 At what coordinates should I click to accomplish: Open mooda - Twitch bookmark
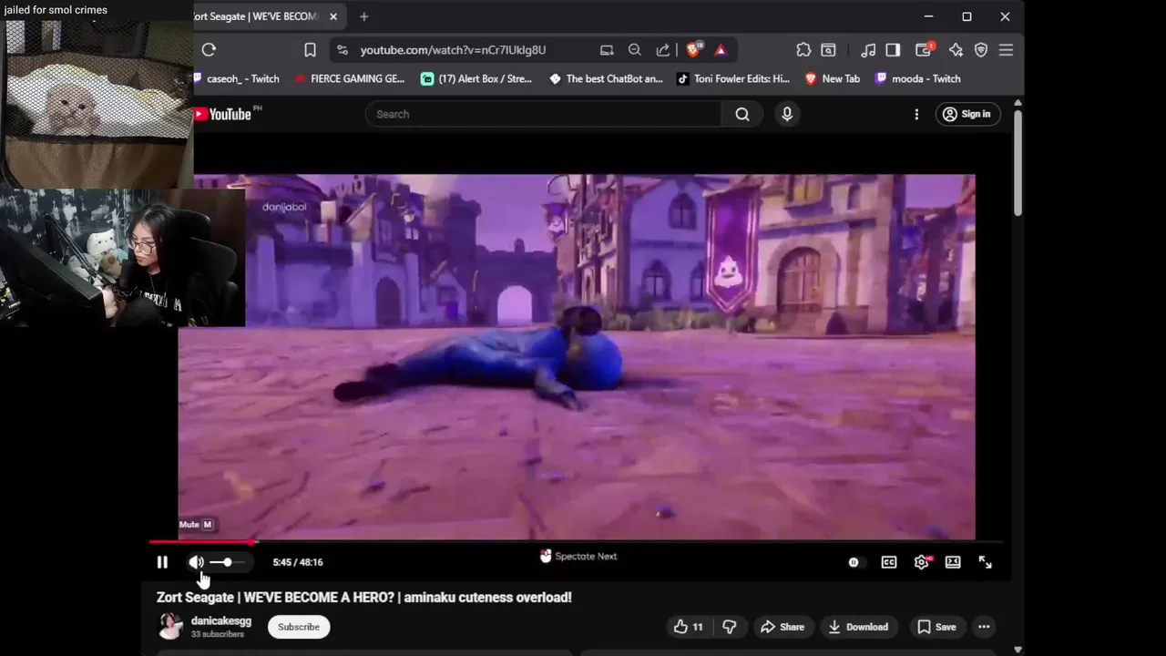(918, 78)
